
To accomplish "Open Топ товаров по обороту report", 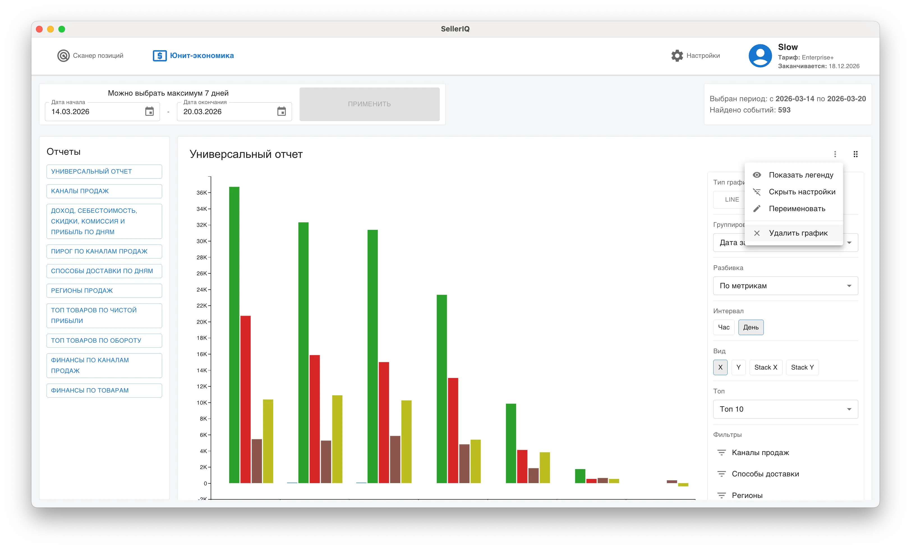I will [x=104, y=340].
